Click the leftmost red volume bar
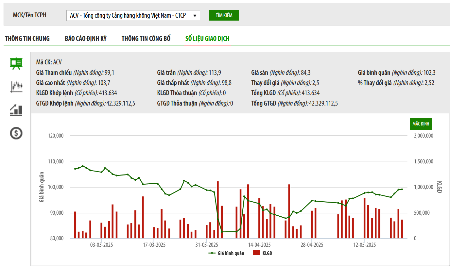The height and width of the screenshot is (266, 450). coord(75,225)
